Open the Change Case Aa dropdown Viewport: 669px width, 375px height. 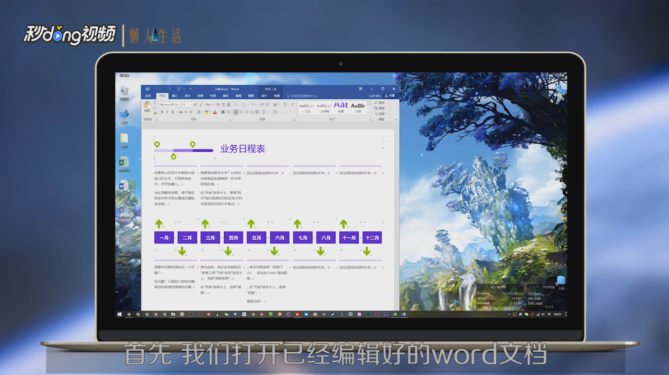click(x=209, y=105)
